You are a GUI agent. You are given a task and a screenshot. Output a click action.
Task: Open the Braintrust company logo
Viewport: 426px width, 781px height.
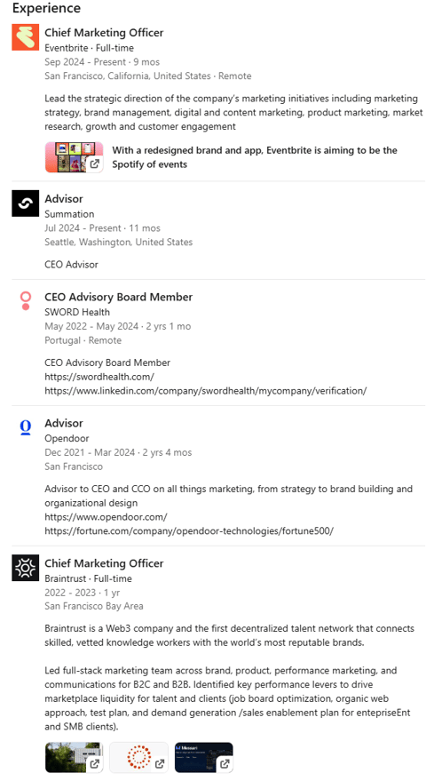(26, 568)
